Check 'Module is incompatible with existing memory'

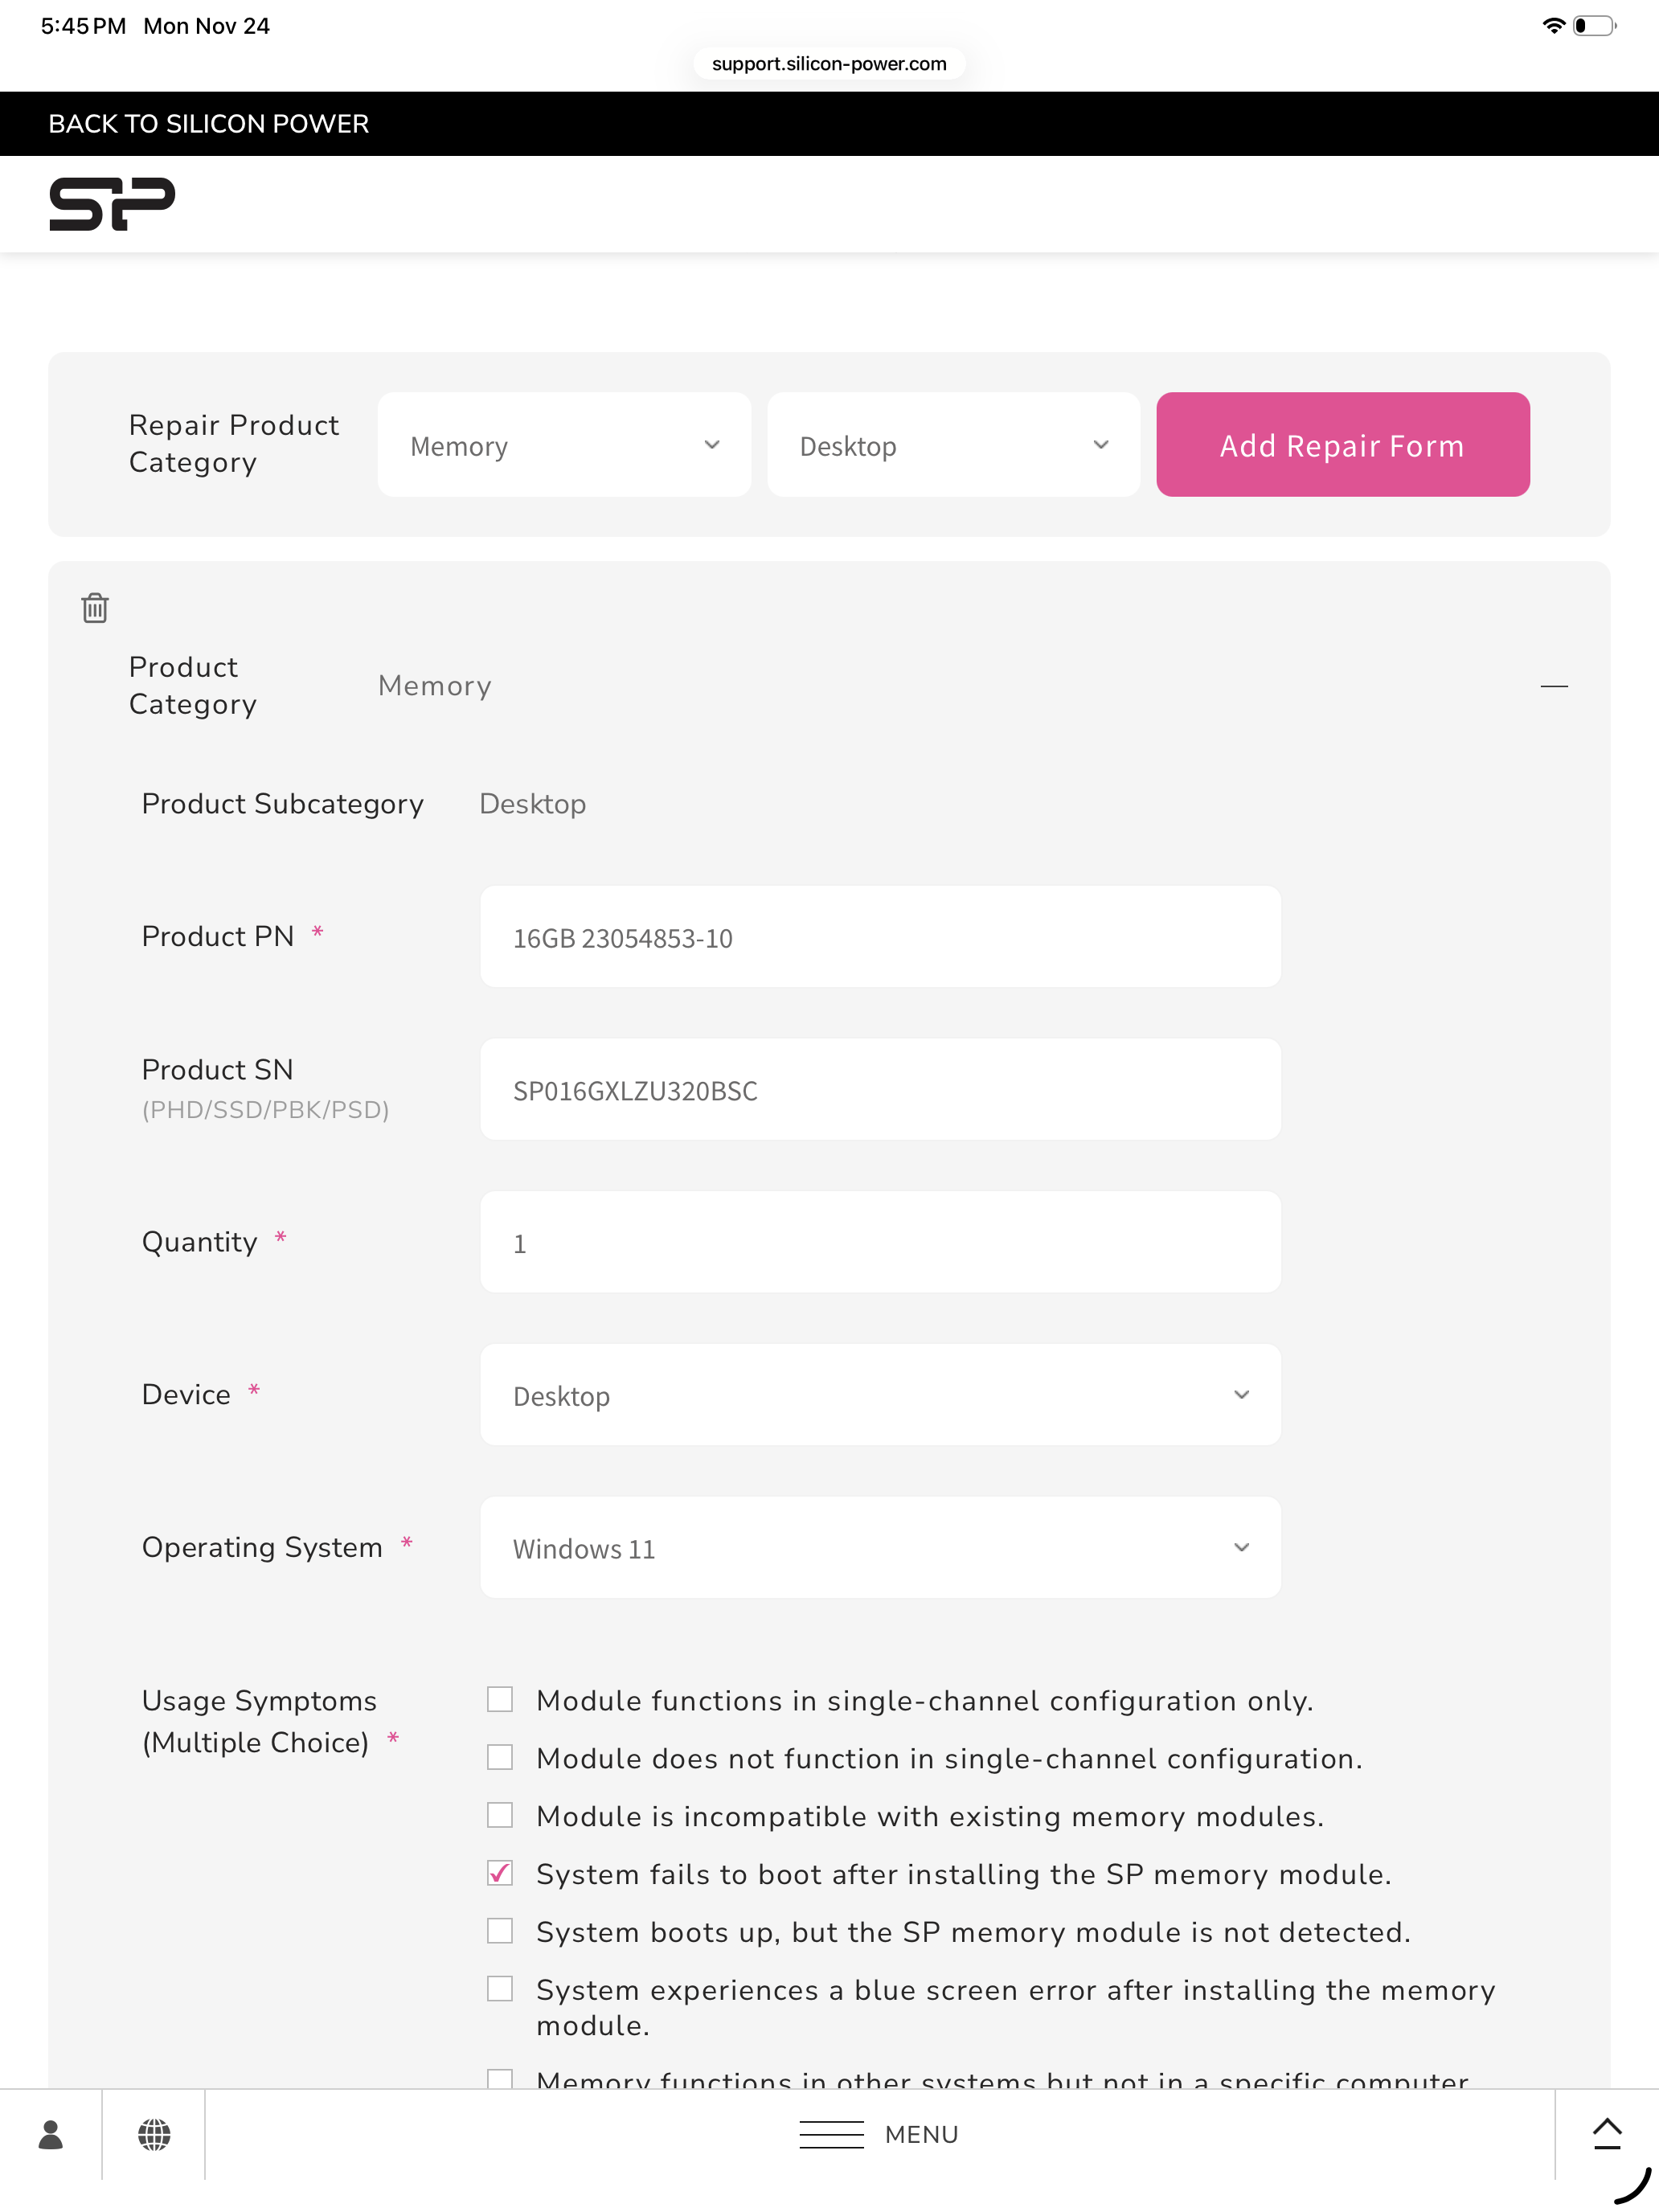[x=500, y=1815]
